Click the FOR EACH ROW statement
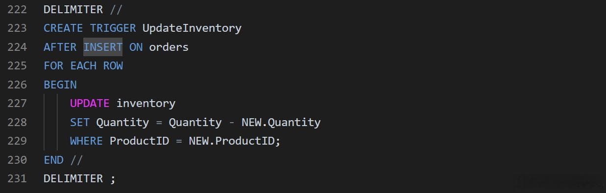 83,66
